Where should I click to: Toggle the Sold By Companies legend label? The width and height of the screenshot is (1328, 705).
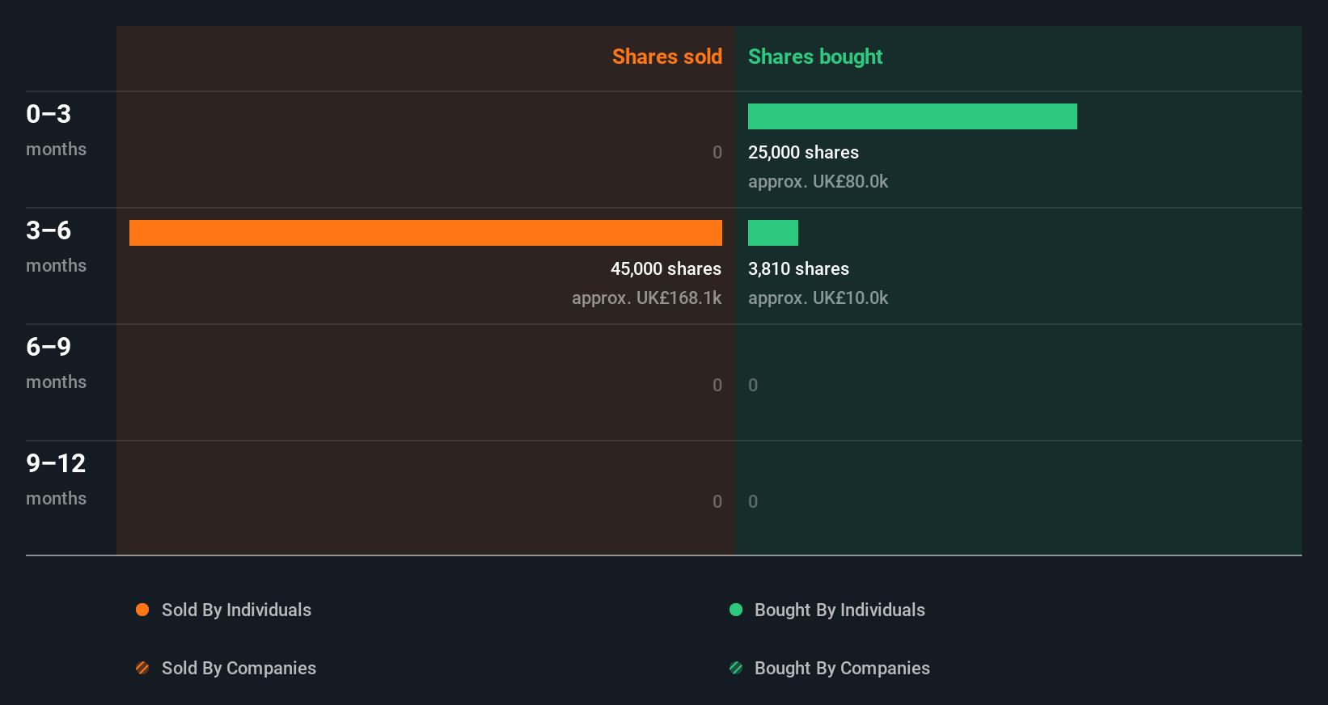[239, 668]
